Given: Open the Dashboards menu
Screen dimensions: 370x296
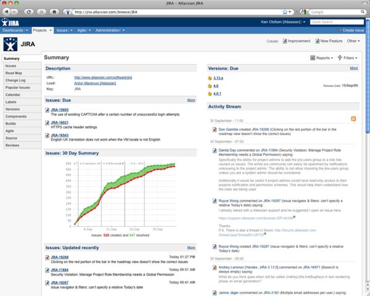Looking at the screenshot, I should coord(15,30).
